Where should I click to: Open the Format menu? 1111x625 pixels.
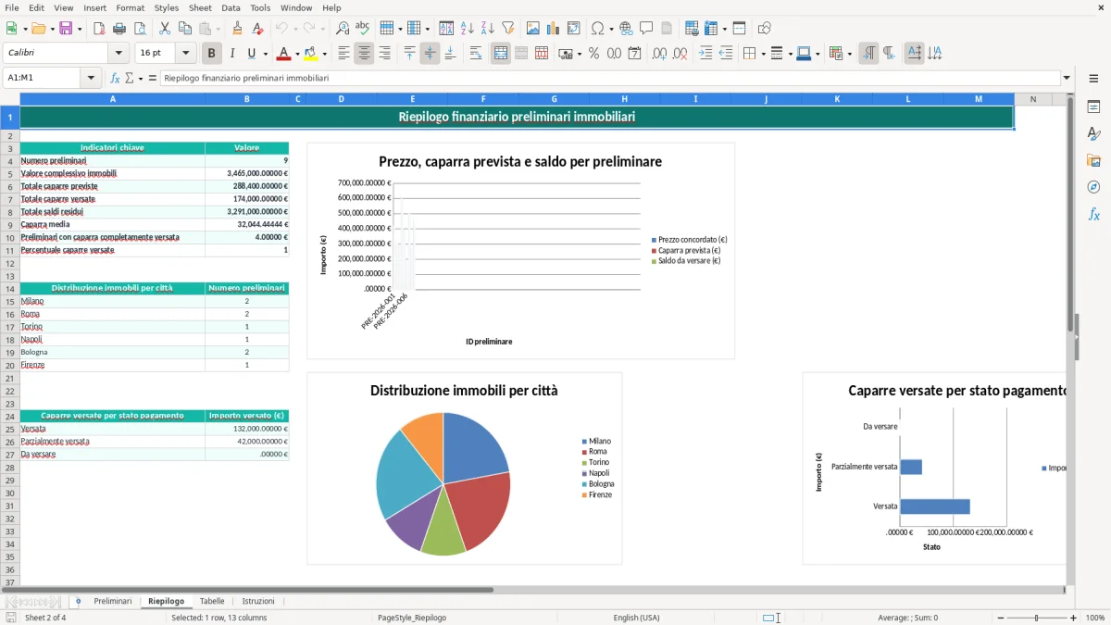130,7
